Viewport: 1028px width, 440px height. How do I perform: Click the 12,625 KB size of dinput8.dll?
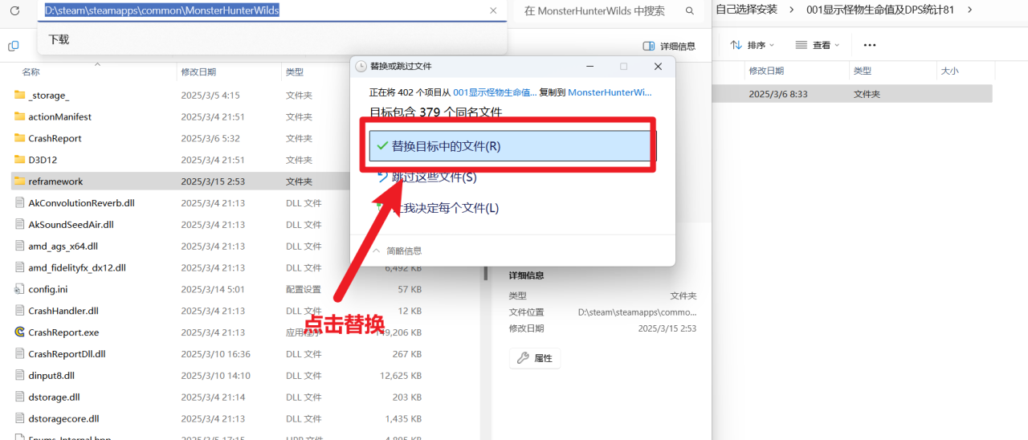pos(401,376)
